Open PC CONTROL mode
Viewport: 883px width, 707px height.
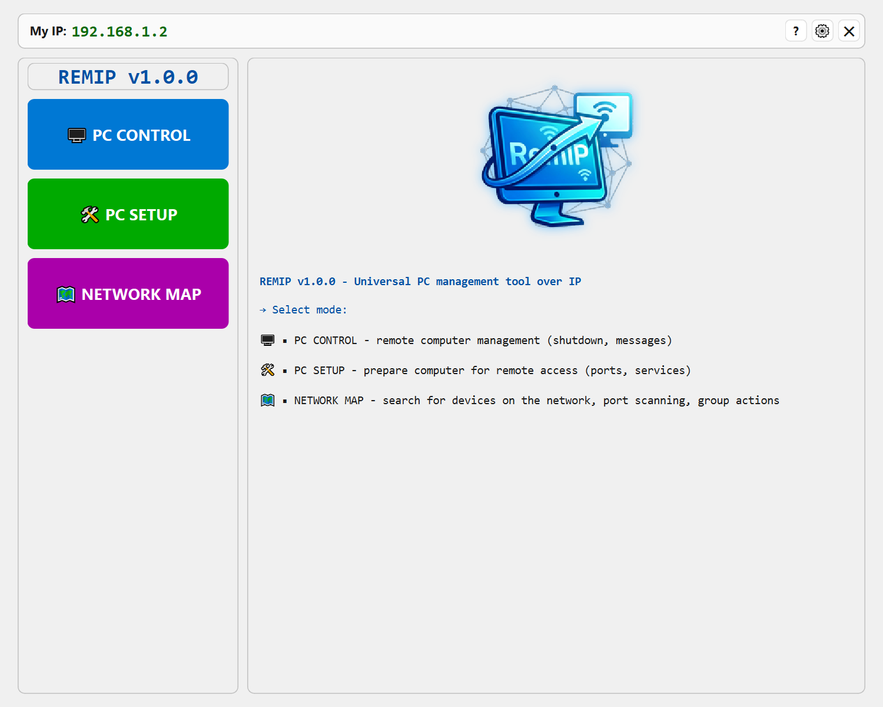click(x=128, y=134)
